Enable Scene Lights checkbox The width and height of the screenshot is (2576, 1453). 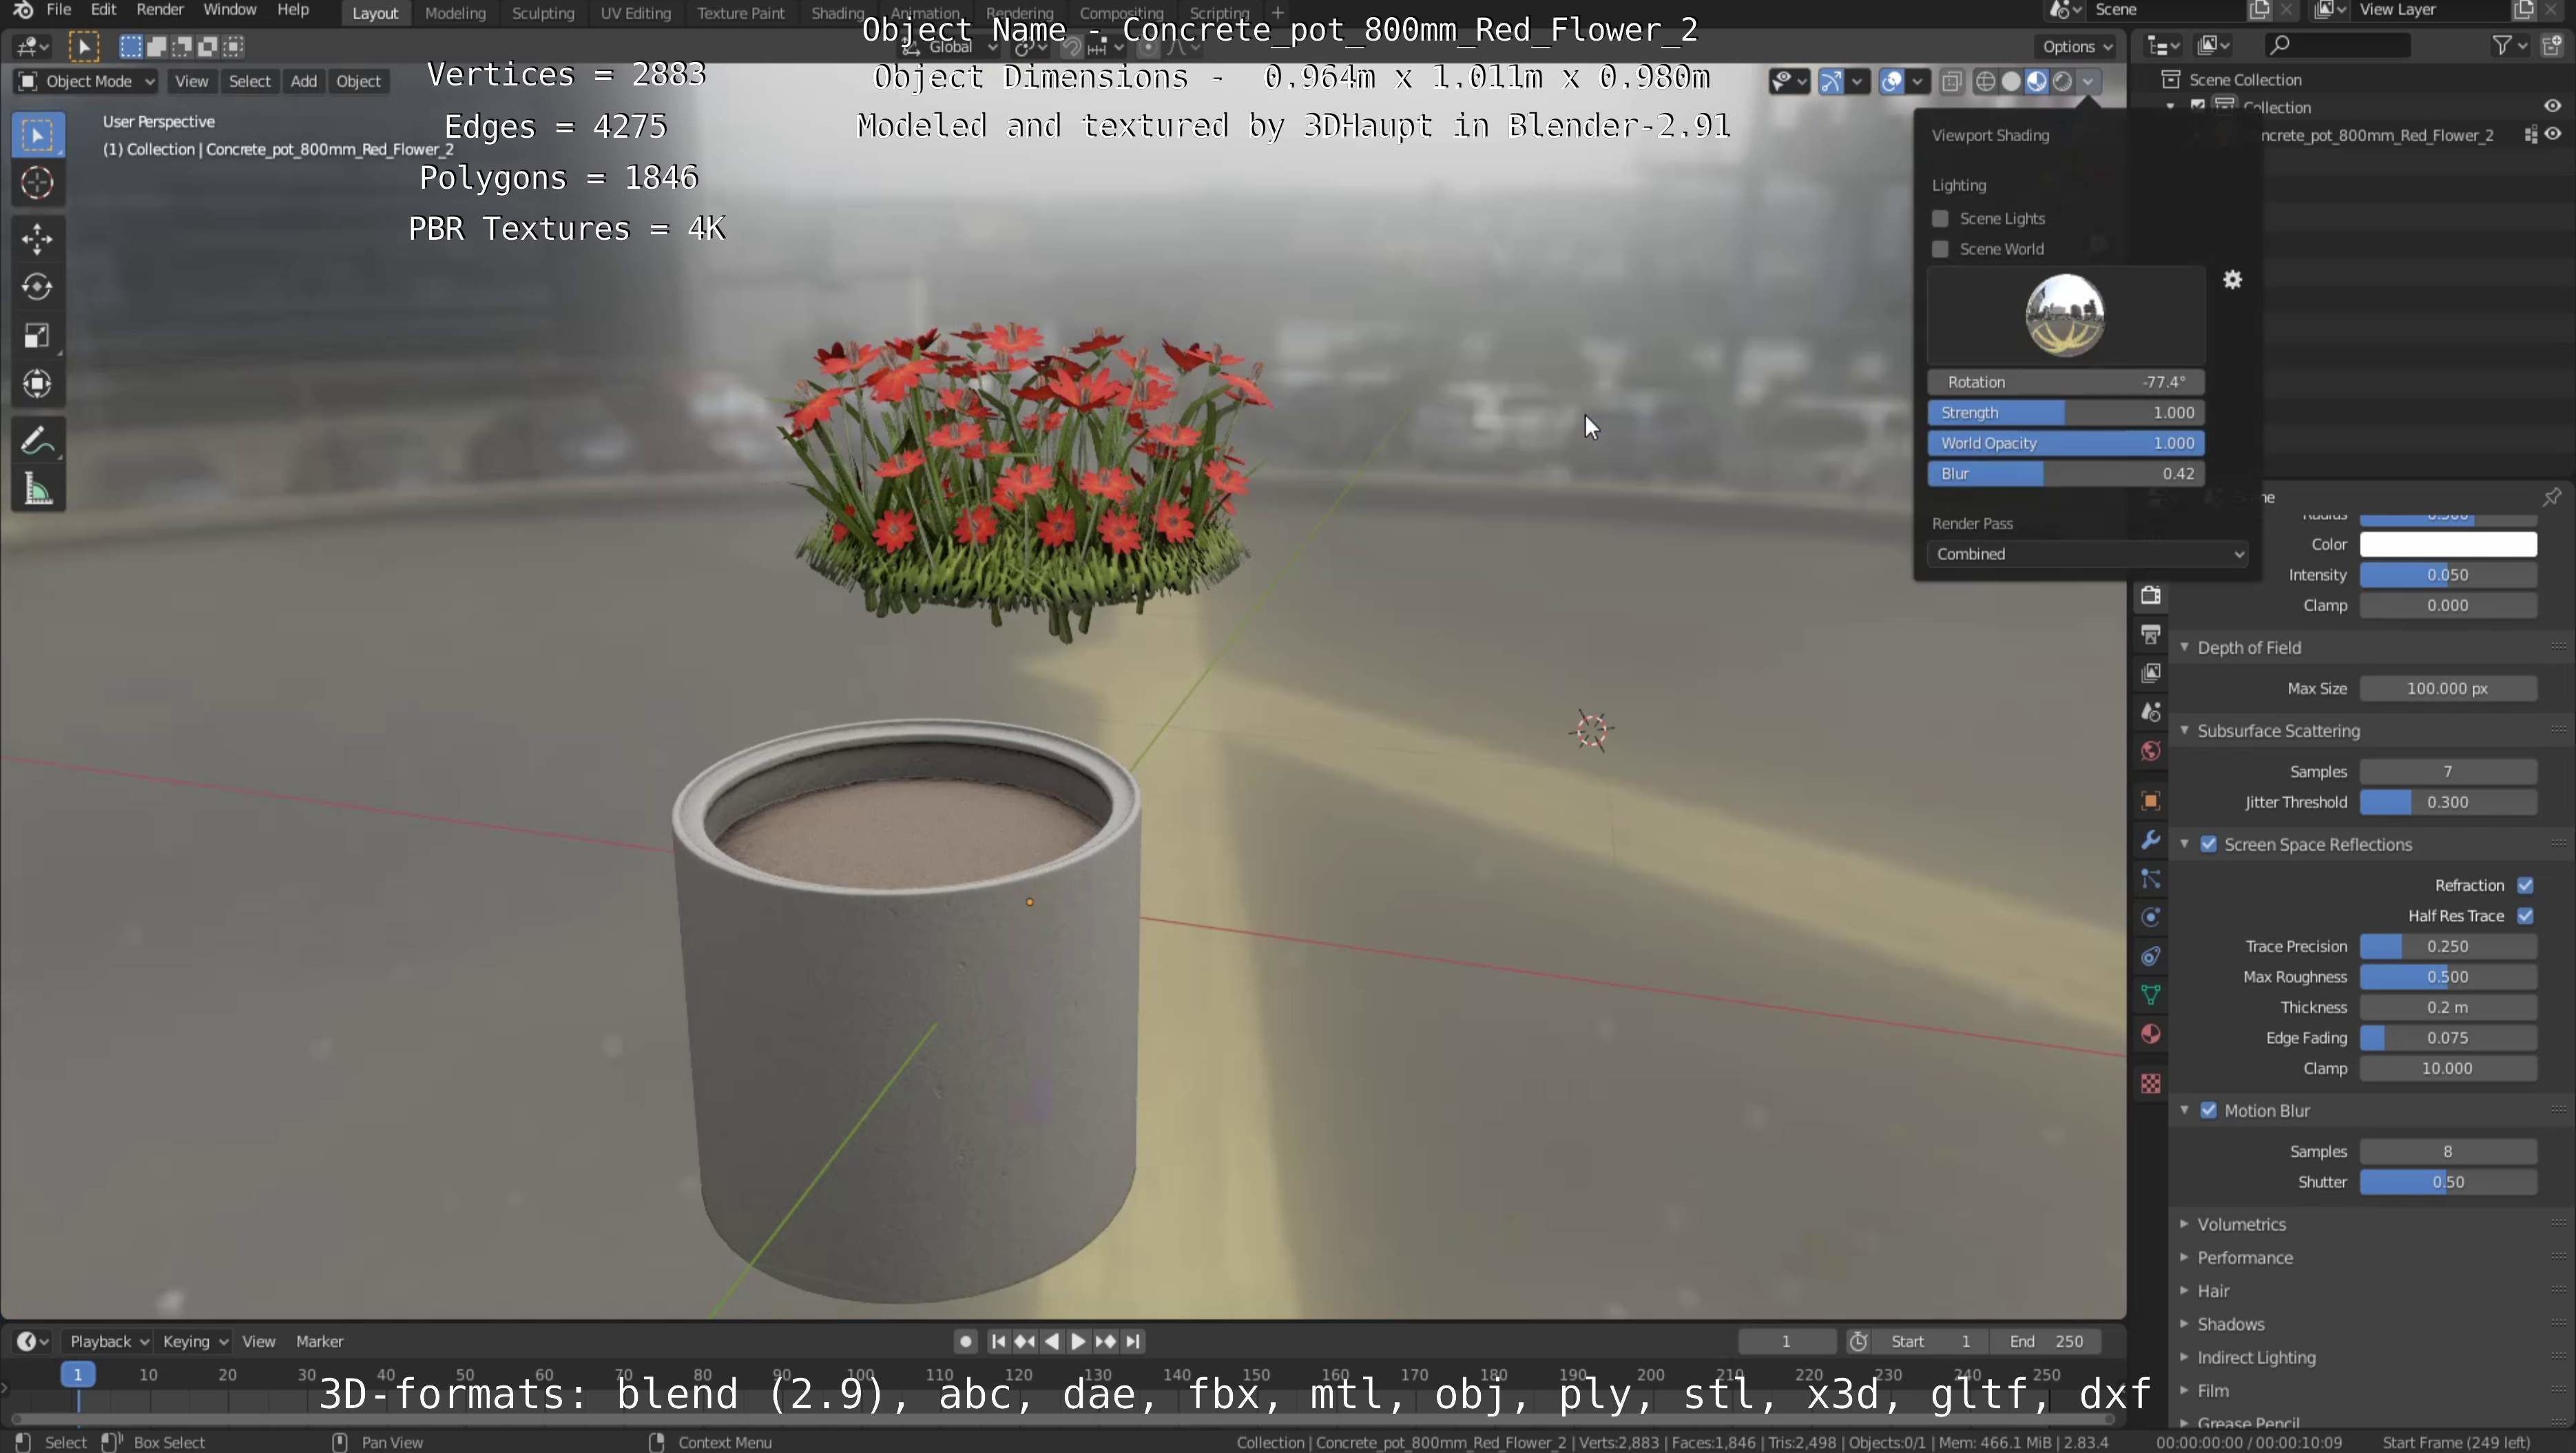pos(1940,219)
